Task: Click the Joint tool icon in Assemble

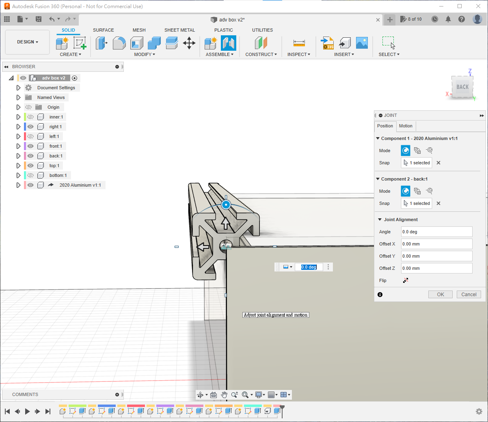Action: coord(228,43)
